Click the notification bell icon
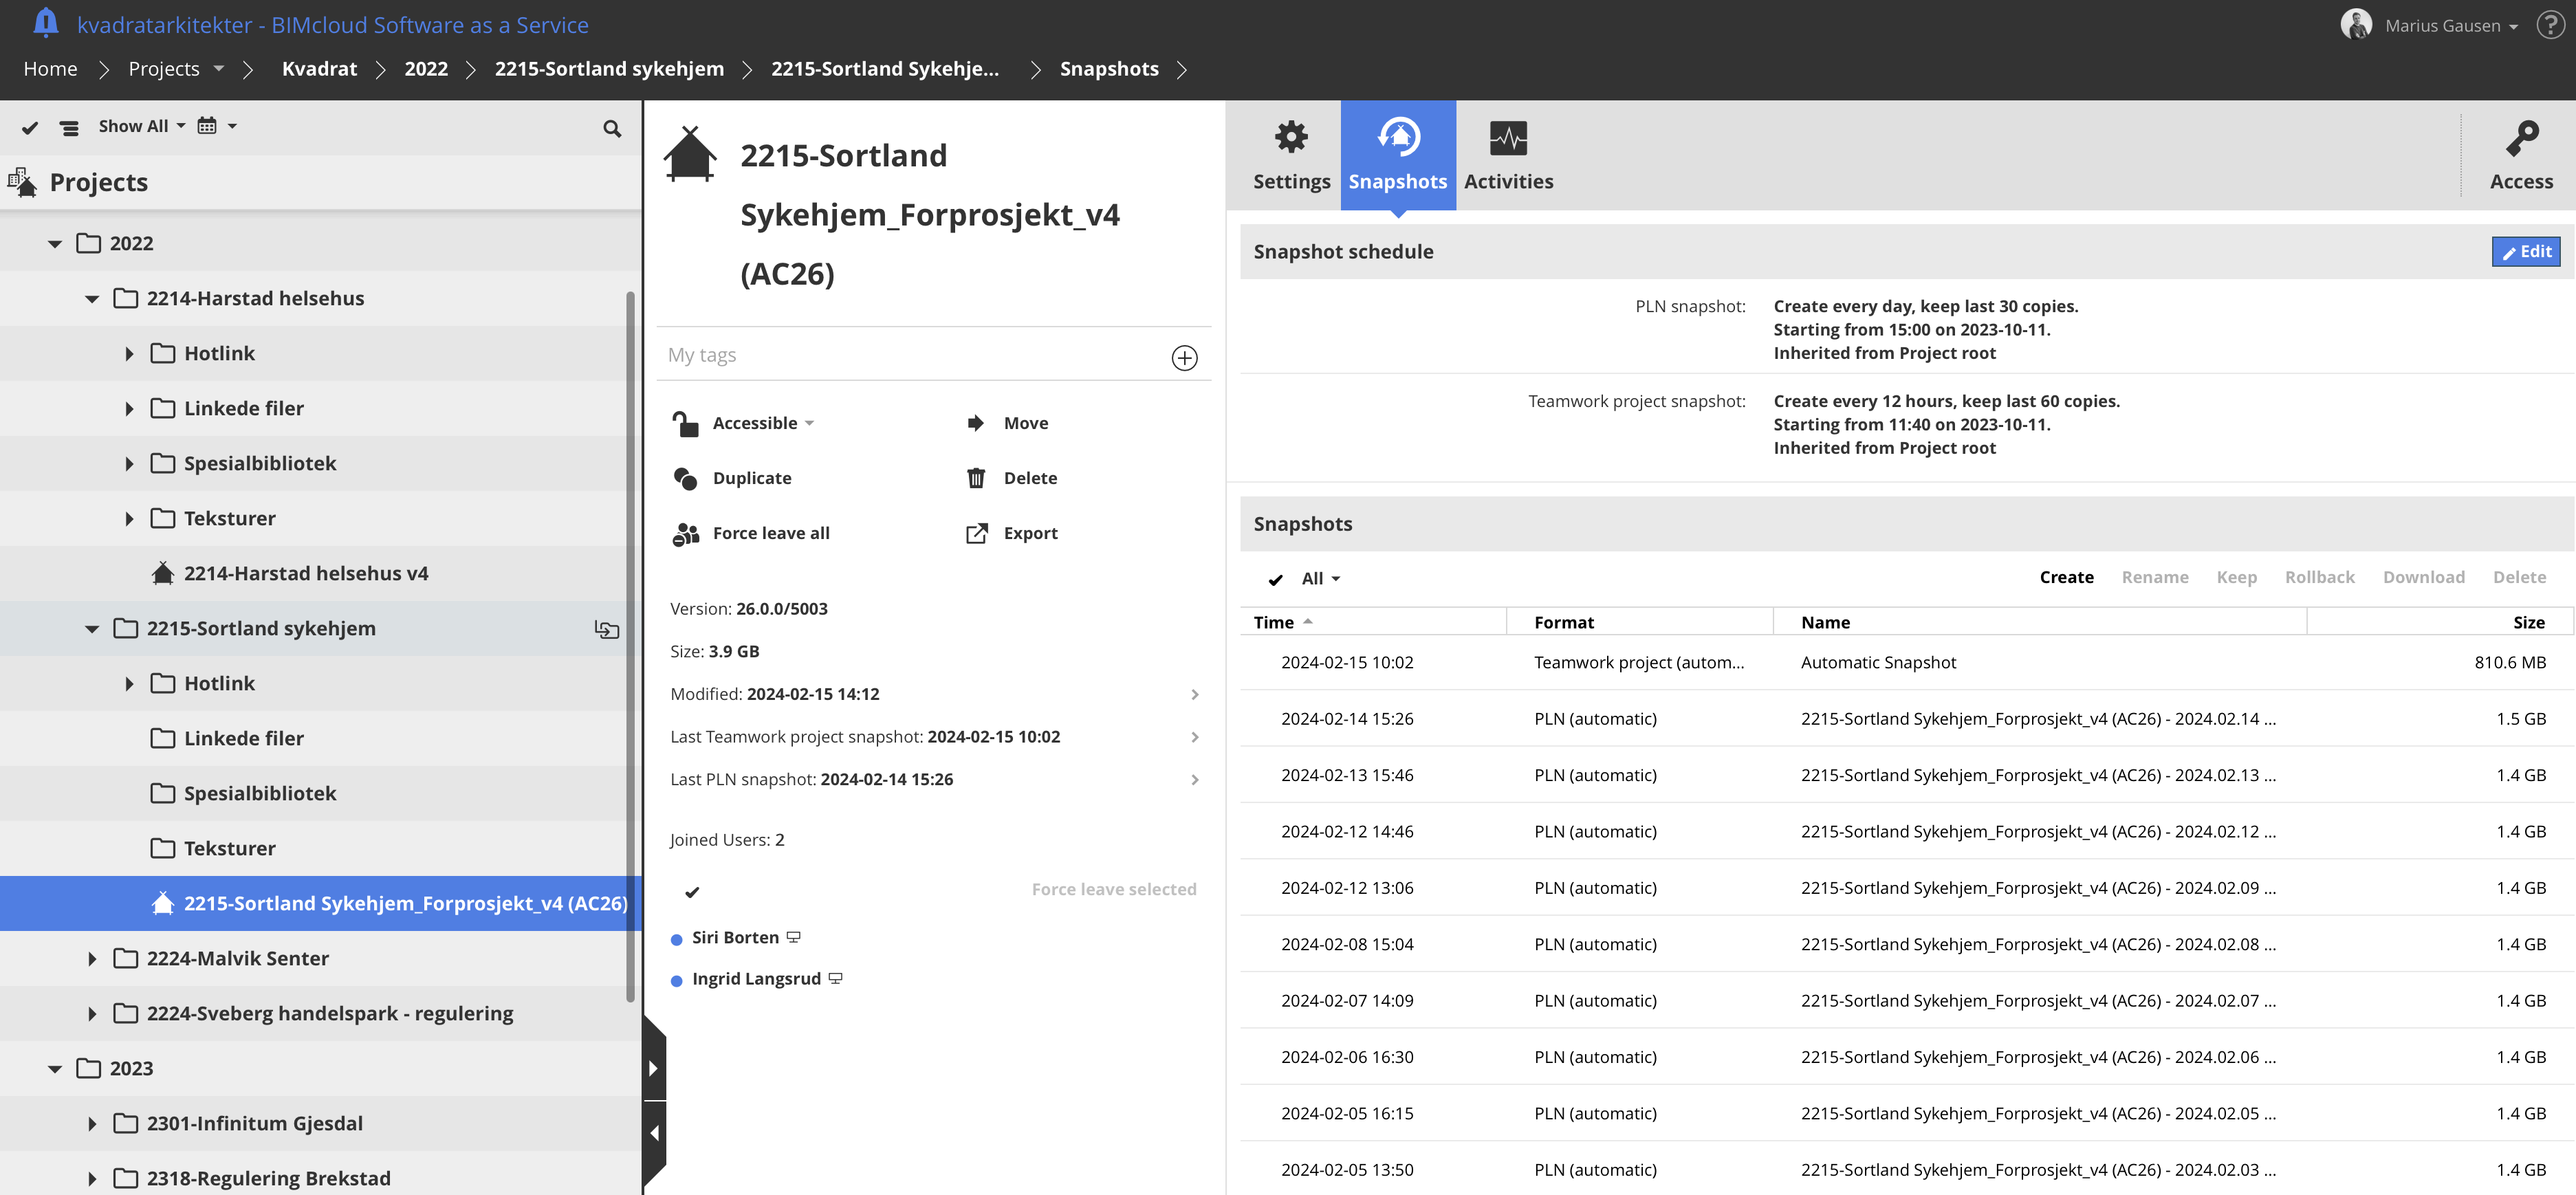Image resolution: width=2576 pixels, height=1195 pixels. [45, 22]
